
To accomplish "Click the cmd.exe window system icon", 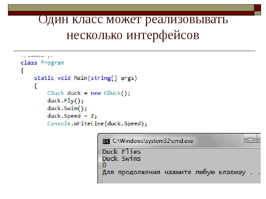I will pyautogui.click(x=106, y=141).
